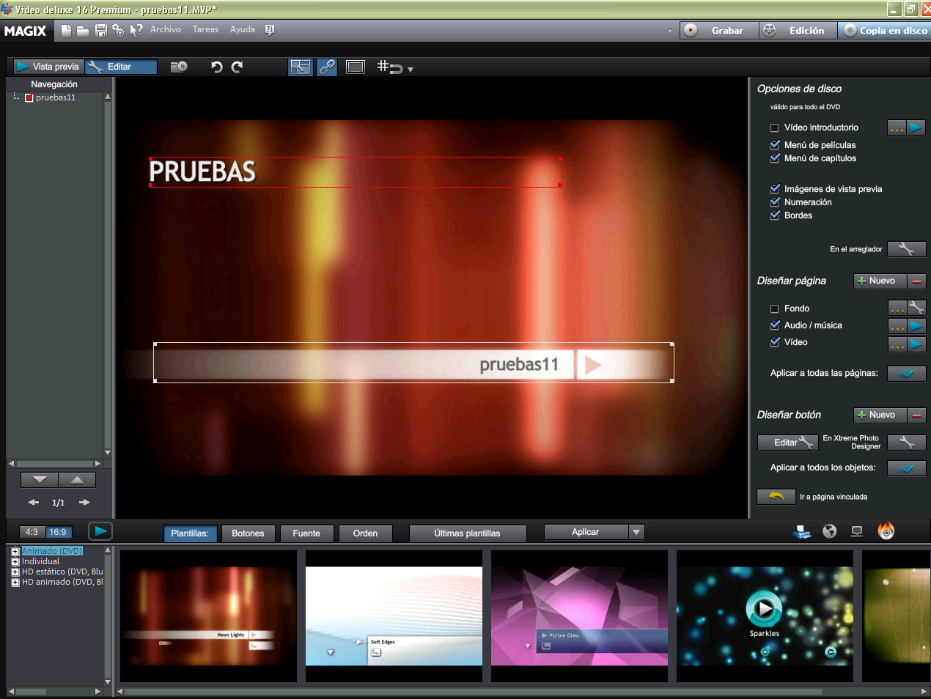Click the 'Ir a página vinculada' arrow icon
Image resolution: width=931 pixels, height=699 pixels.
tap(776, 497)
